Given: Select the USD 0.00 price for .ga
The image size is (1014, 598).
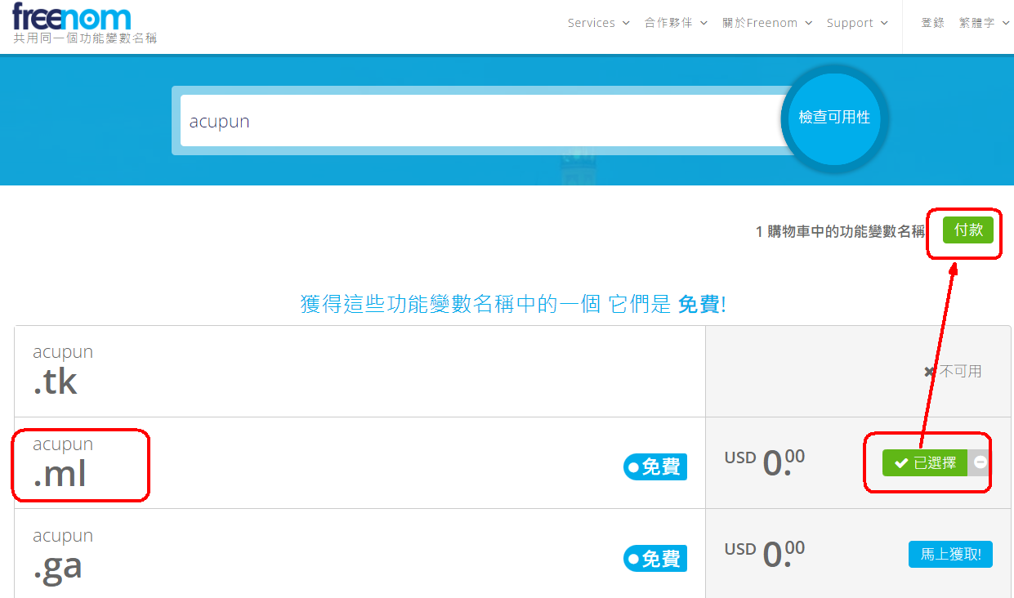Looking at the screenshot, I should (x=765, y=554).
